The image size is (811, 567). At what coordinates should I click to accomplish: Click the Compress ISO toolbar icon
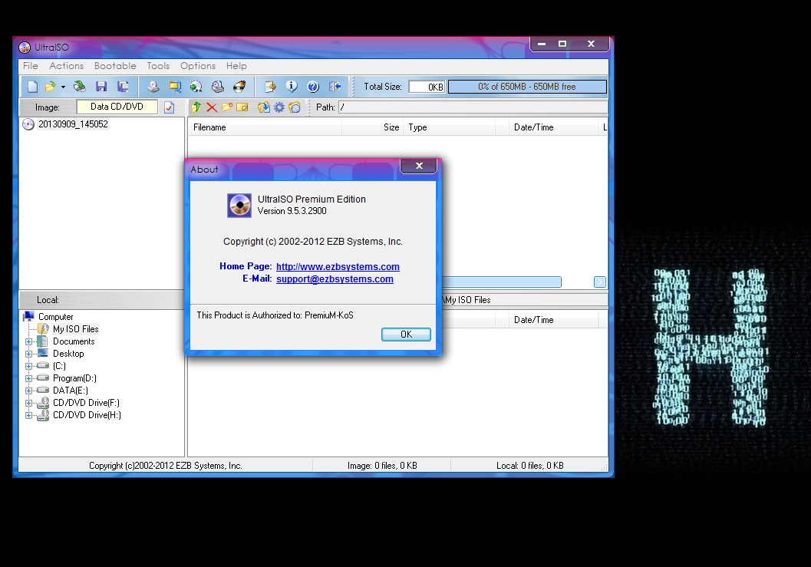[x=175, y=87]
